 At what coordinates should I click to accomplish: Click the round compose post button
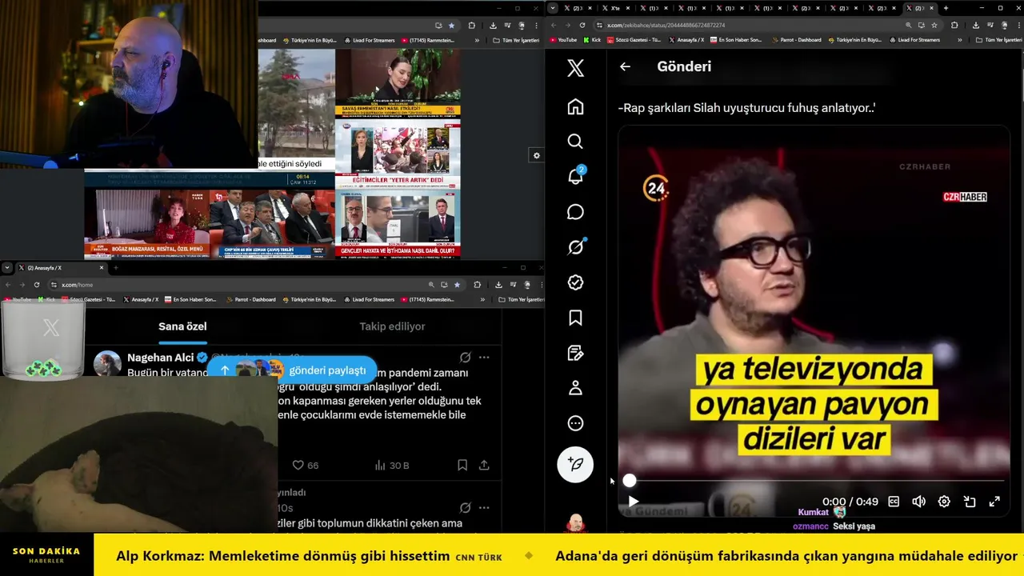(575, 464)
